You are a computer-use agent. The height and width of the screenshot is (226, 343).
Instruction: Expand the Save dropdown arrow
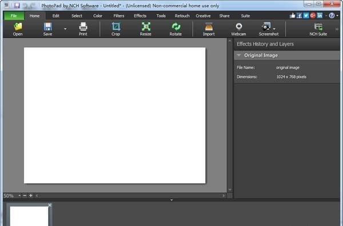65,29
